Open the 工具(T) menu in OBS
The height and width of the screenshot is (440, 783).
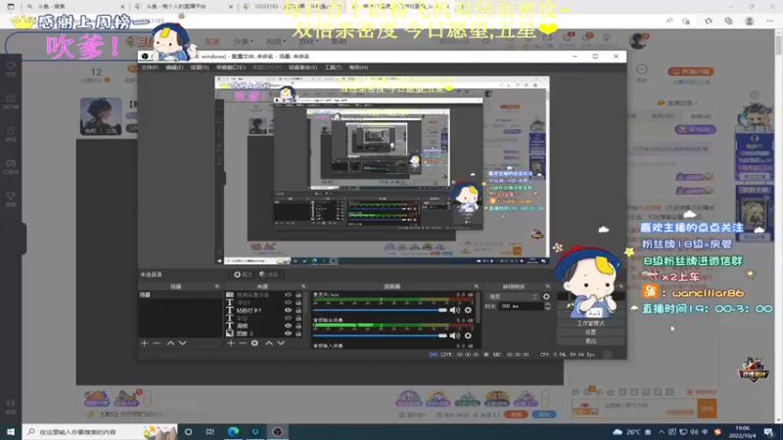point(333,67)
